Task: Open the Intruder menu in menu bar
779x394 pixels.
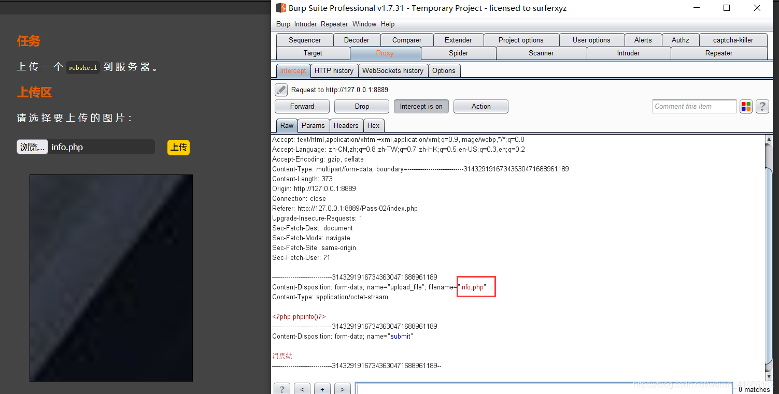Action: 306,24
